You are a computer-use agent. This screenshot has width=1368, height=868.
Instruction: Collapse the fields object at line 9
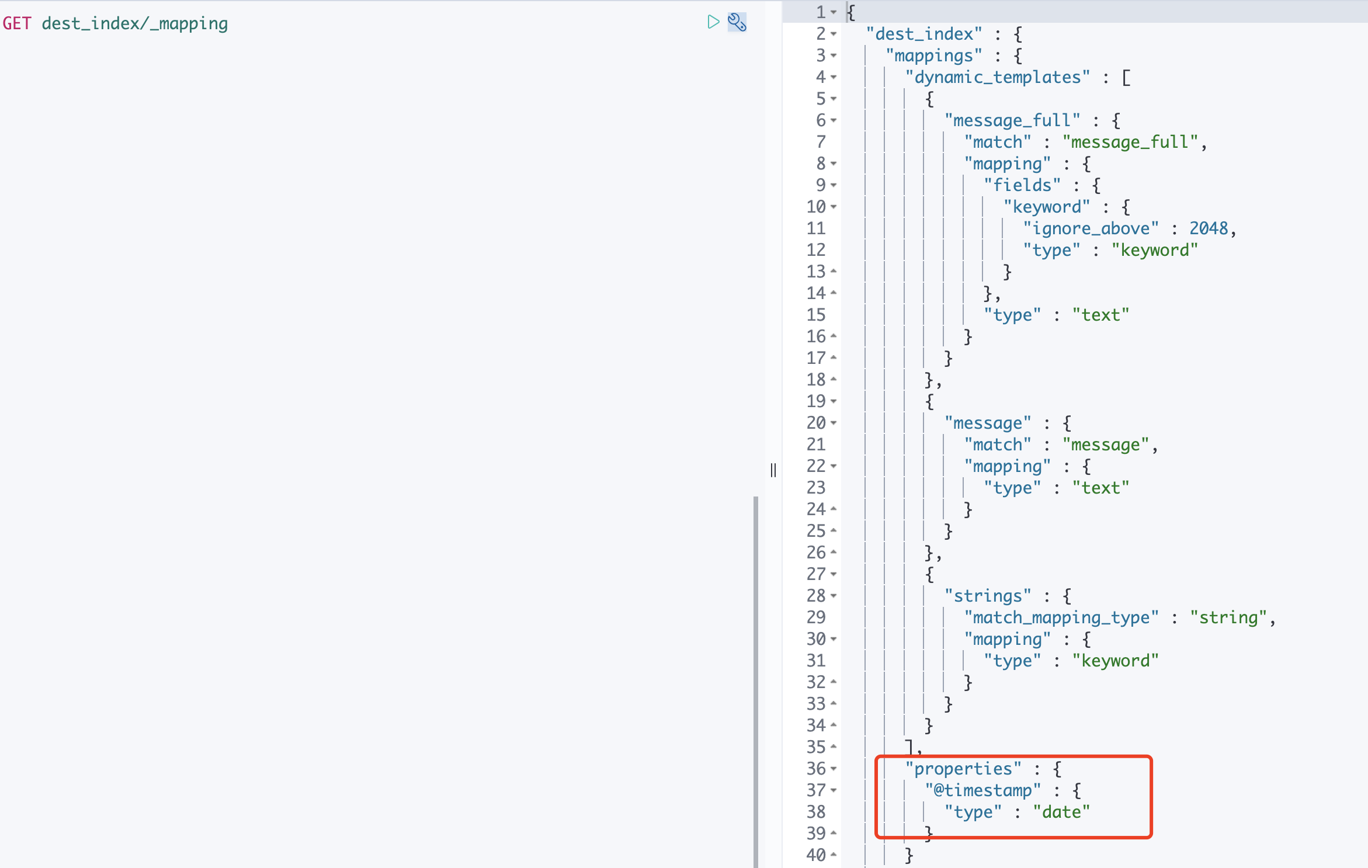[x=834, y=185]
